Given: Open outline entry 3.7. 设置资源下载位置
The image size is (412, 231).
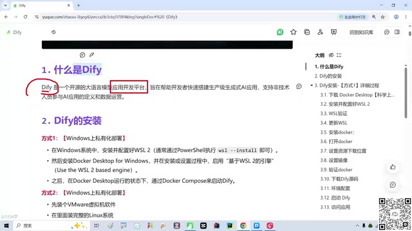Looking at the screenshot, I should tap(343, 151).
